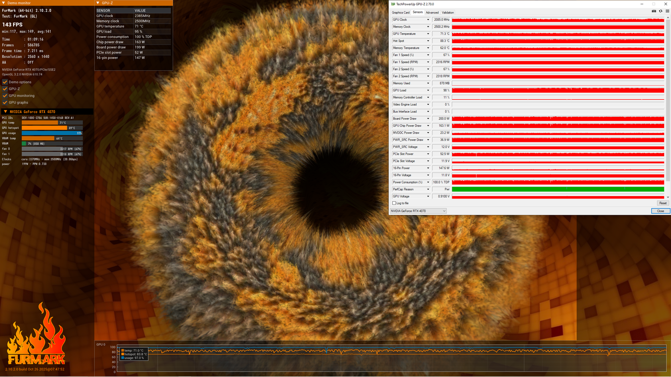
Task: Open the Fan 1 Speed (RPM) dropdown
Action: [428, 62]
